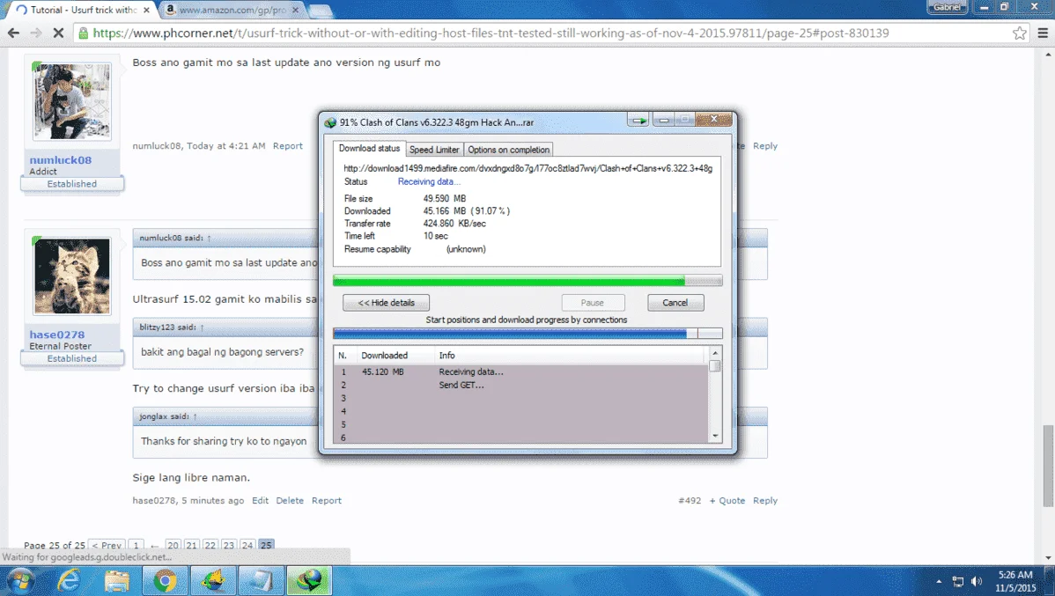
Task: Click the Chrome forward arrow
Action: (x=35, y=33)
